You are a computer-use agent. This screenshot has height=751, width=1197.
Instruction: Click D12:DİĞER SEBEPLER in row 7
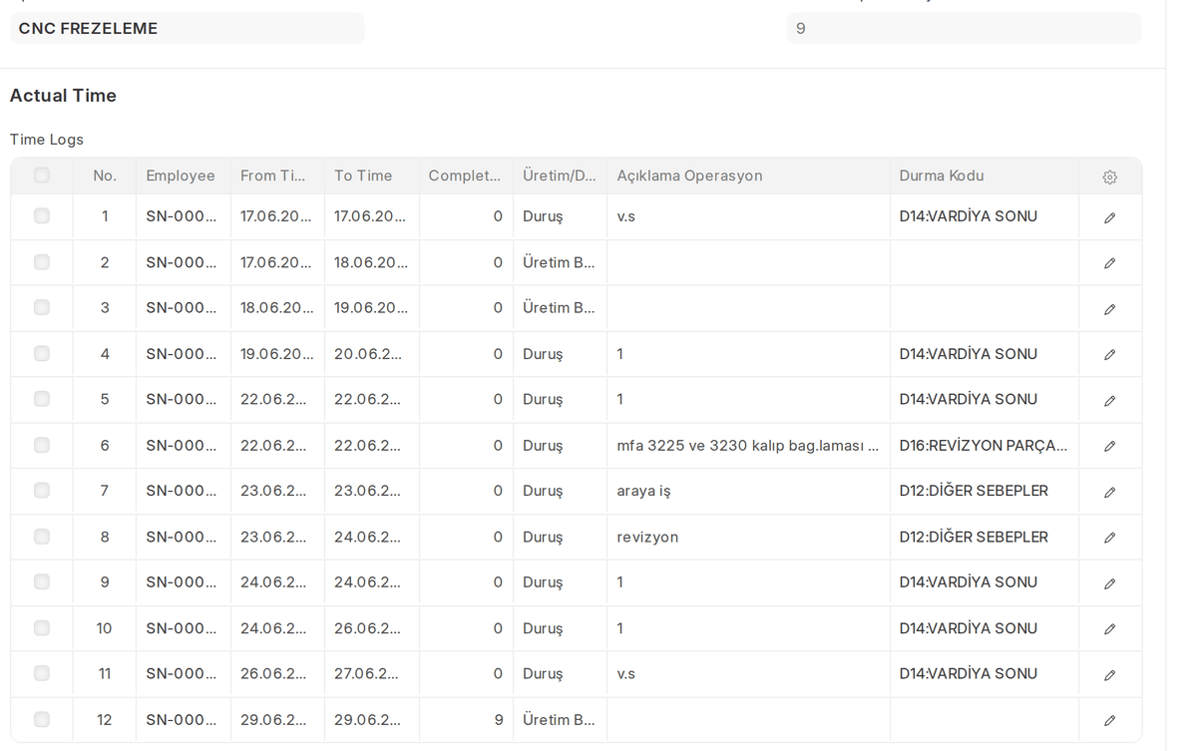click(985, 491)
